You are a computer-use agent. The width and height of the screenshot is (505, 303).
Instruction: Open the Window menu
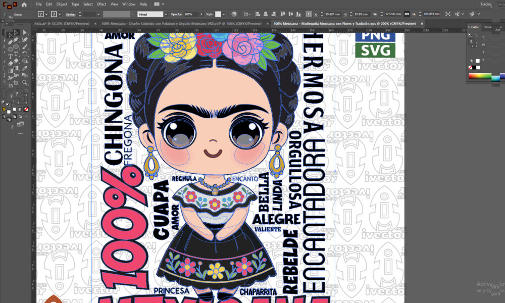click(128, 4)
